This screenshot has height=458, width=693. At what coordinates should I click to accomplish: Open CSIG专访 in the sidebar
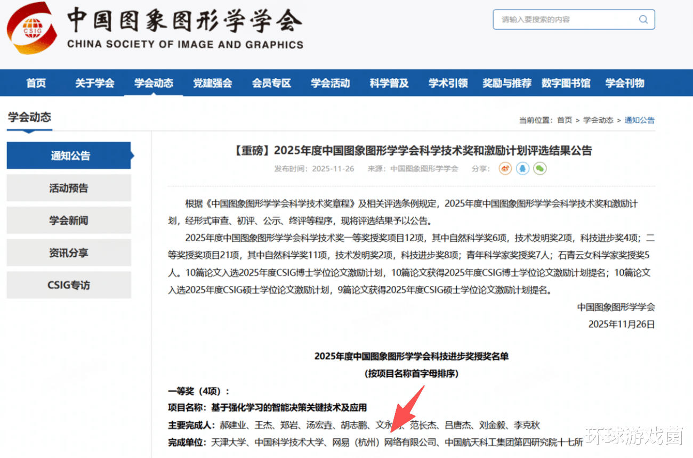click(69, 285)
